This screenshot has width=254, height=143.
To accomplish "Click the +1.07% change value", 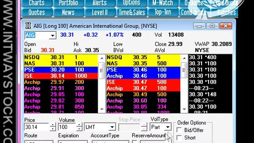I will pyautogui.click(x=115, y=35).
